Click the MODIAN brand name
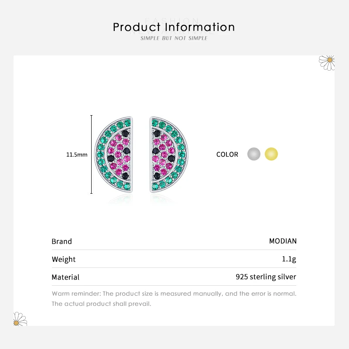This screenshot has height=349, width=349. (283, 241)
